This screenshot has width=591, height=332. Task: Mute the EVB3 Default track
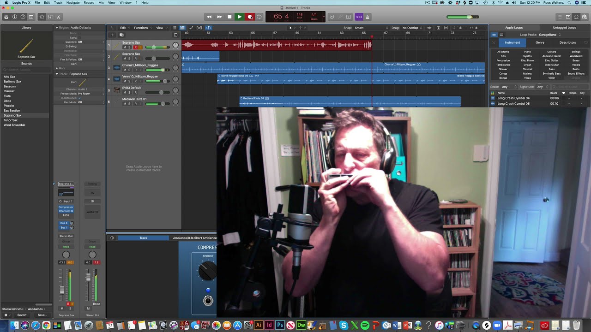(125, 93)
